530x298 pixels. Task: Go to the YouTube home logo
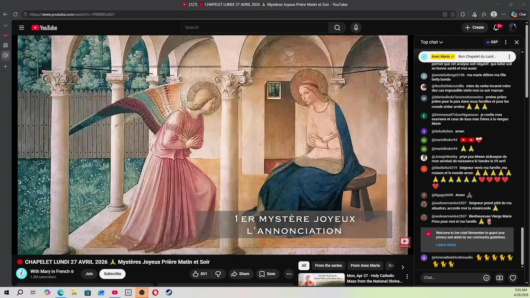point(44,28)
